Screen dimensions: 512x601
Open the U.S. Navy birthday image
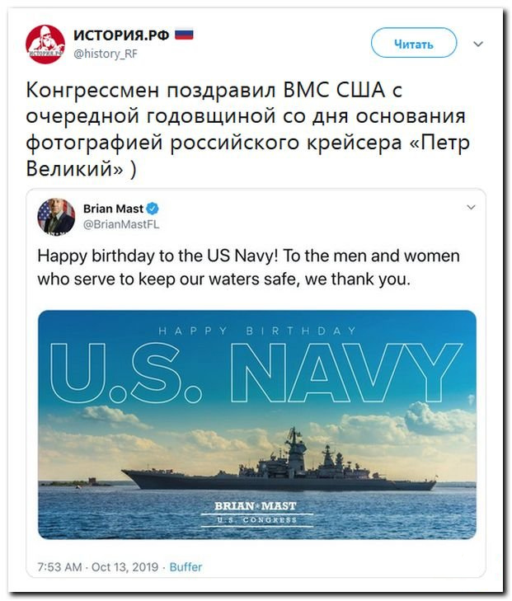(x=257, y=425)
